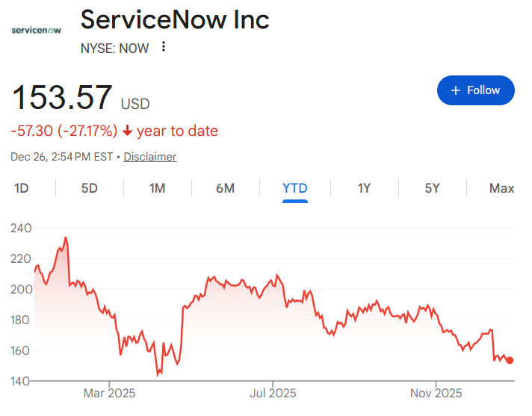Click the ServiceNow logo icon

(37, 30)
